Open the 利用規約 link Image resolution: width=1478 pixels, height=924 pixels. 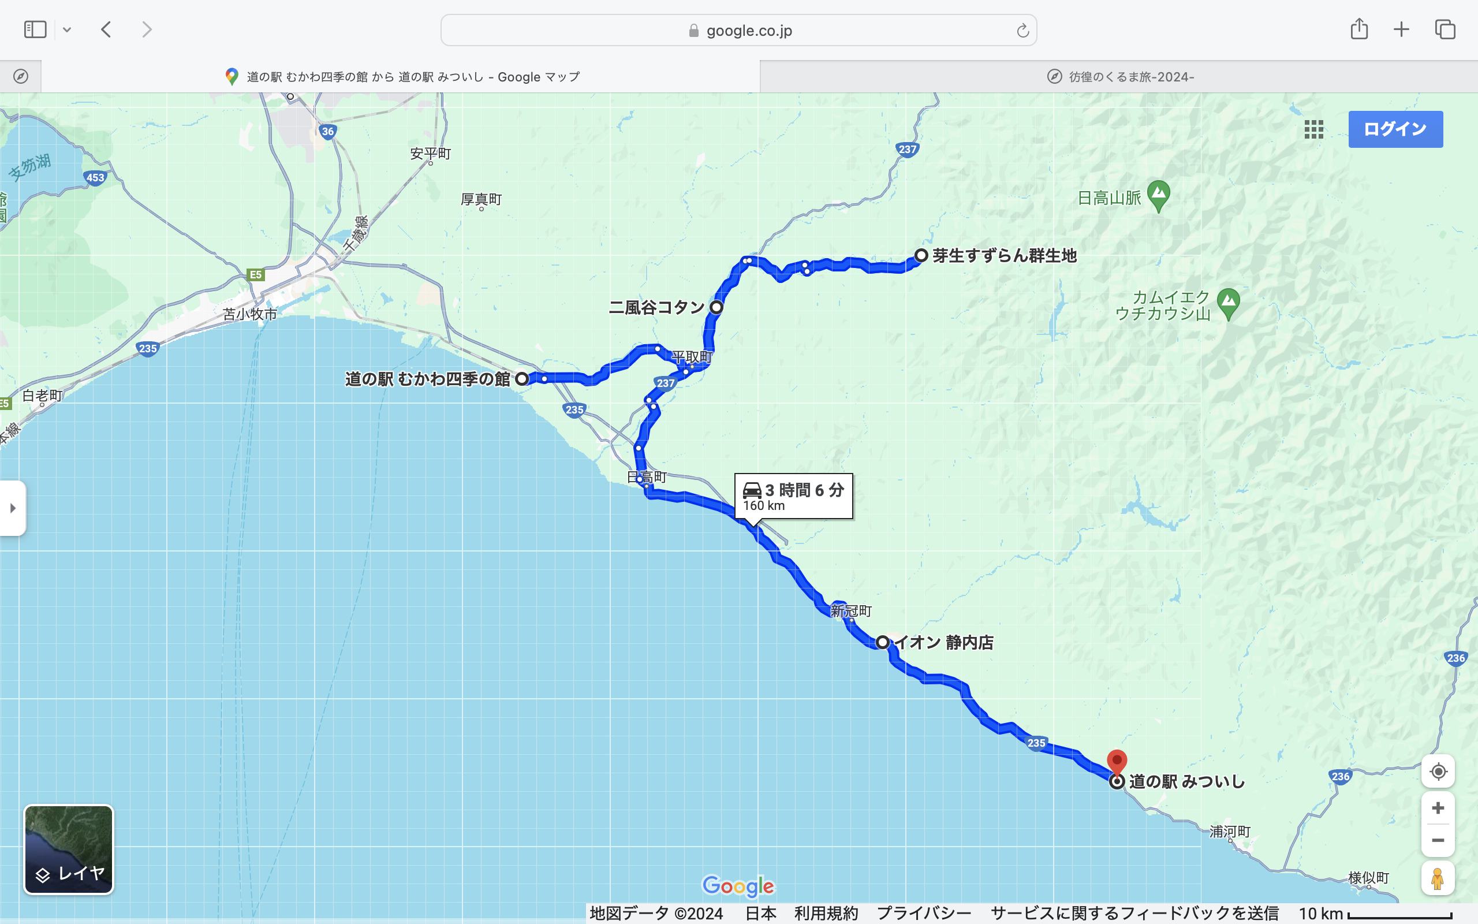coord(826,914)
